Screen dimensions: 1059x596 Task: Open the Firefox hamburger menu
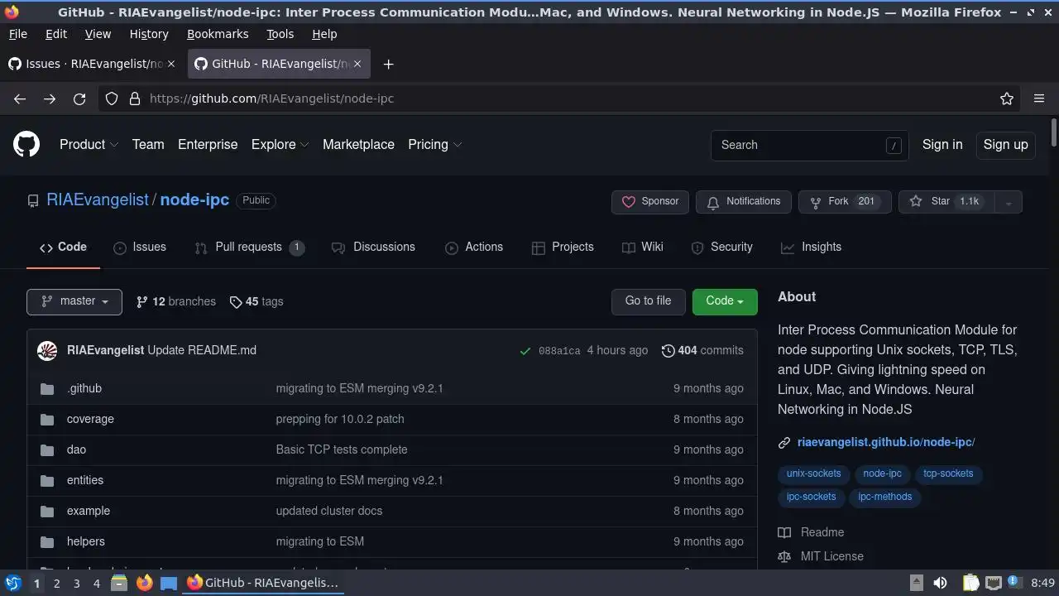pos(1039,99)
